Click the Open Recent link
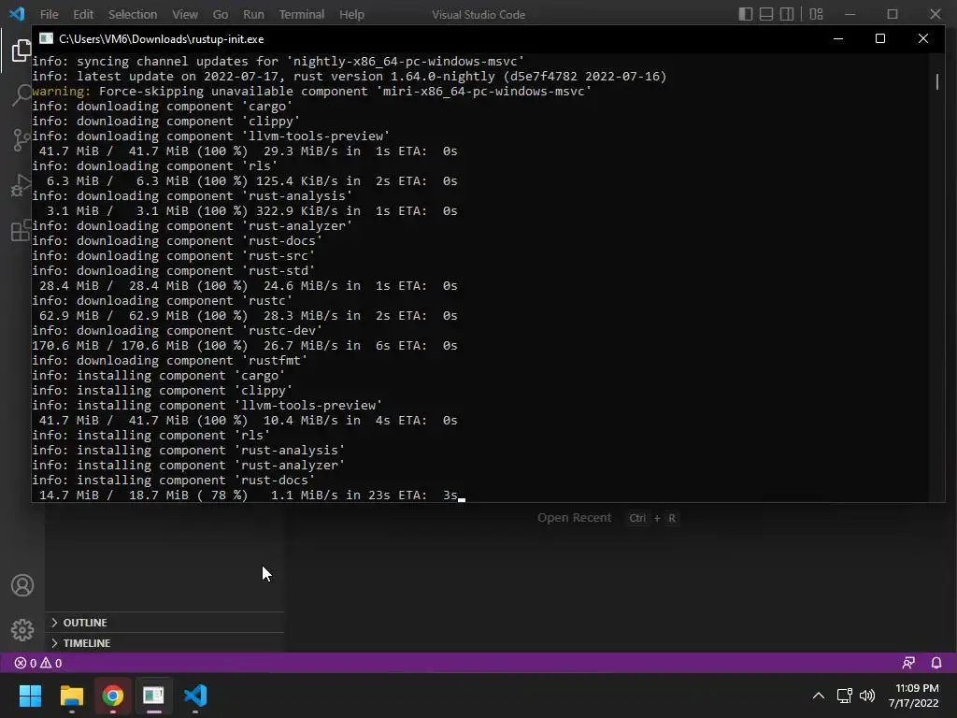The image size is (957, 718). (574, 518)
